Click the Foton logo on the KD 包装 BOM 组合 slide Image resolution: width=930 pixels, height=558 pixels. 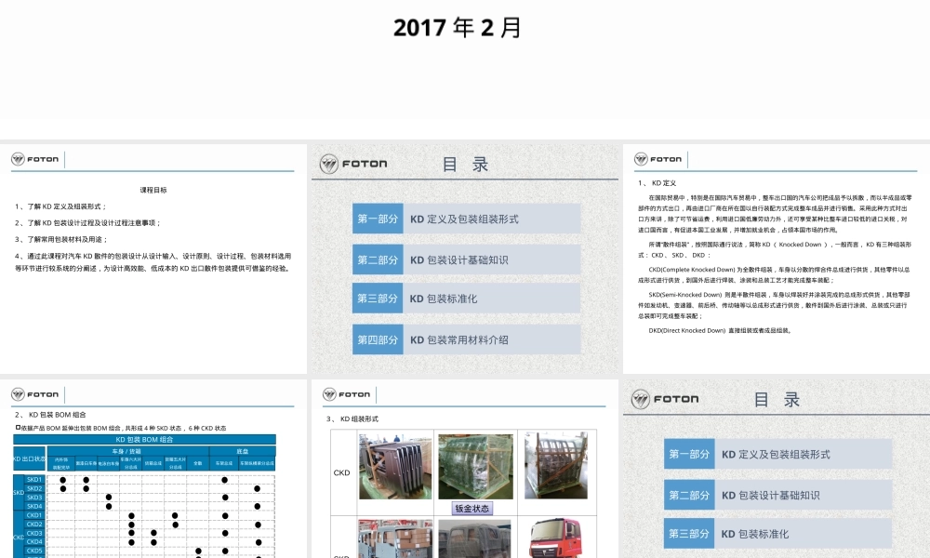point(35,394)
